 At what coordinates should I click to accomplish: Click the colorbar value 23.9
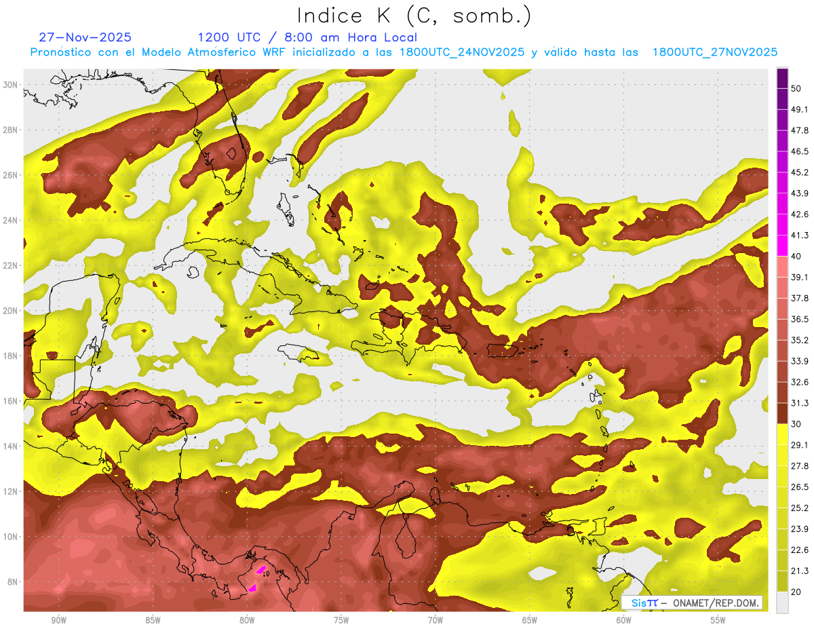[x=800, y=529]
